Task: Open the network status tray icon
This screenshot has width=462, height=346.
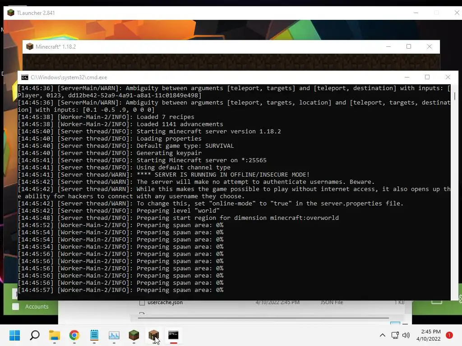Action: [x=395, y=335]
